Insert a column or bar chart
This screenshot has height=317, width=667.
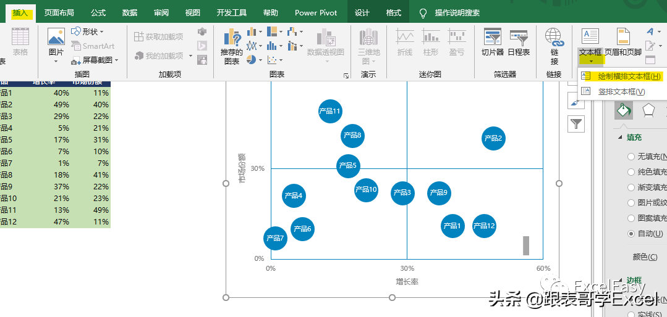(x=255, y=32)
